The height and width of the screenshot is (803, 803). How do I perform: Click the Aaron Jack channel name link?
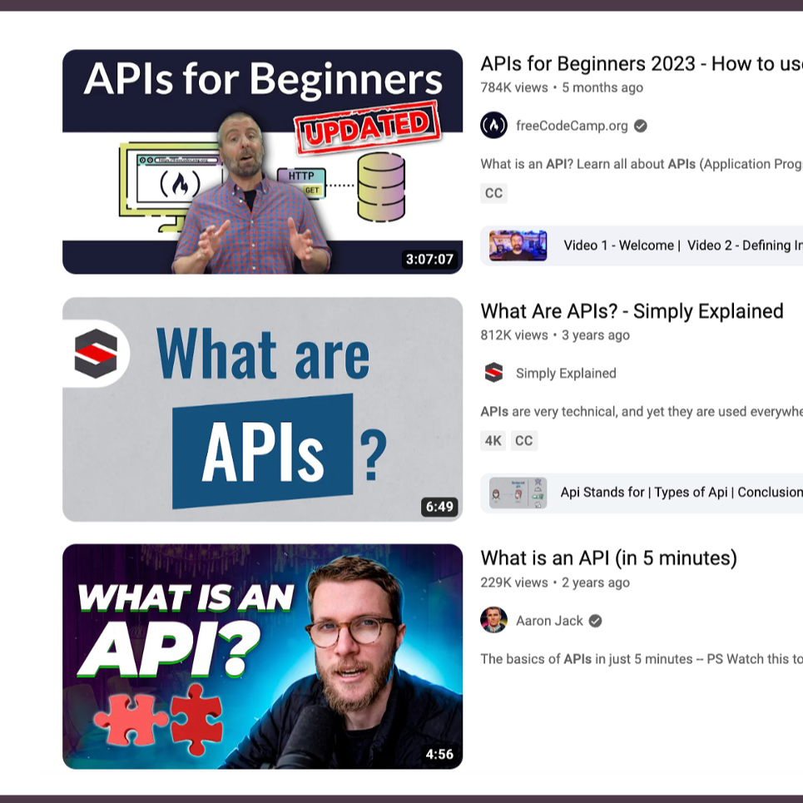click(x=549, y=620)
